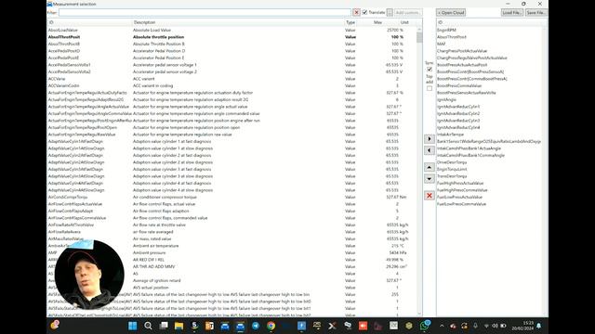Click the Add custom button
The width and height of the screenshot is (595, 334).
407,12
